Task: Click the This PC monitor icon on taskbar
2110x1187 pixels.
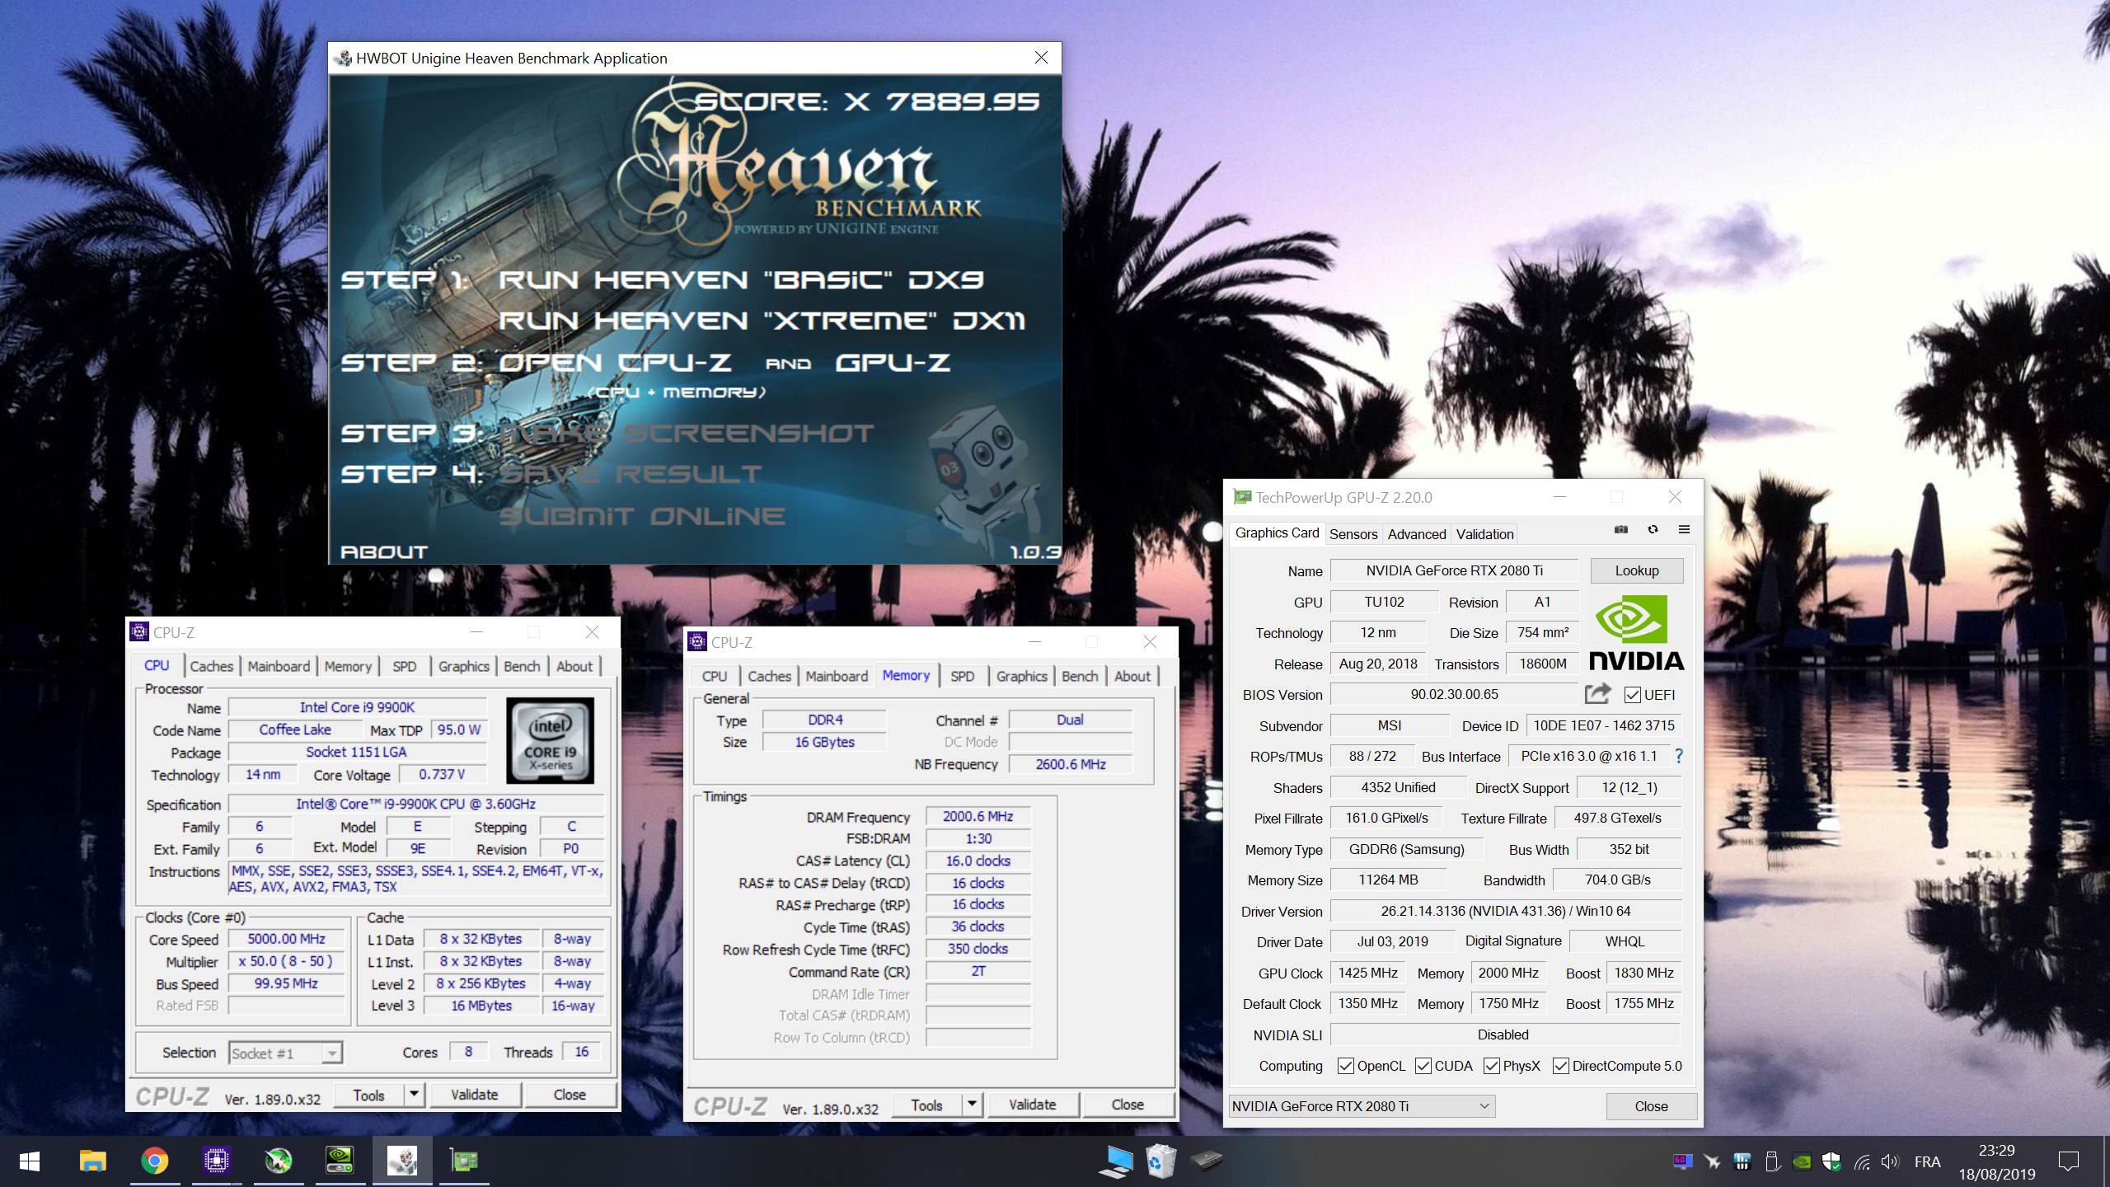Action: coord(1117,1161)
